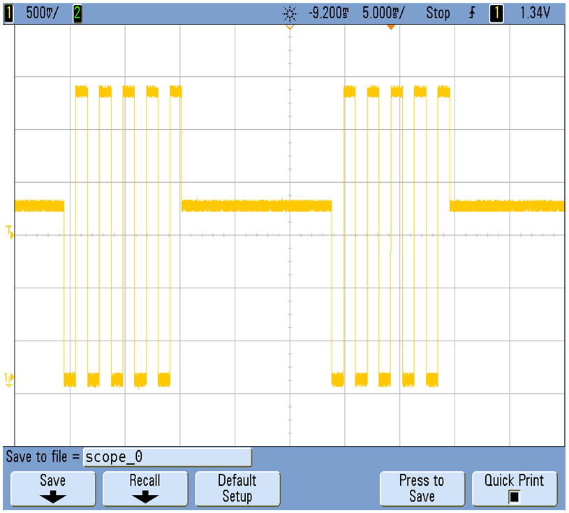Toggle the Quick Print checkbox
Screen dimensions: 569x513
coord(514,497)
